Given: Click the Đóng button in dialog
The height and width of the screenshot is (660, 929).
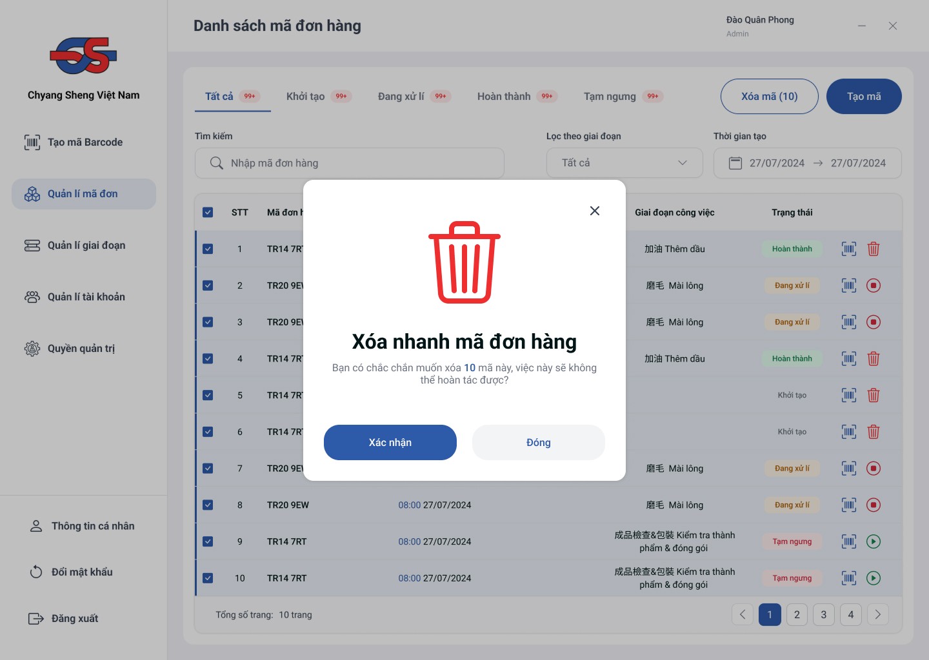Looking at the screenshot, I should 539,442.
